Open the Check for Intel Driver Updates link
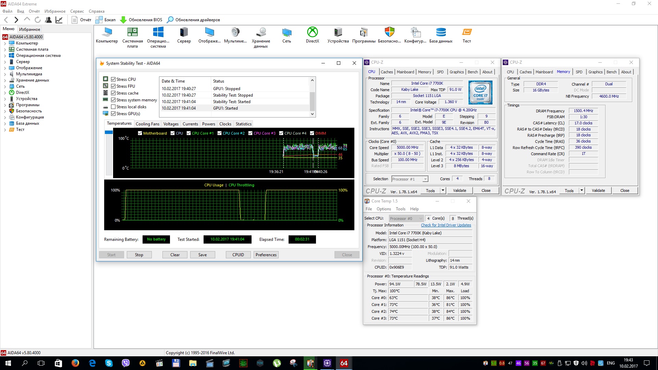 point(446,225)
